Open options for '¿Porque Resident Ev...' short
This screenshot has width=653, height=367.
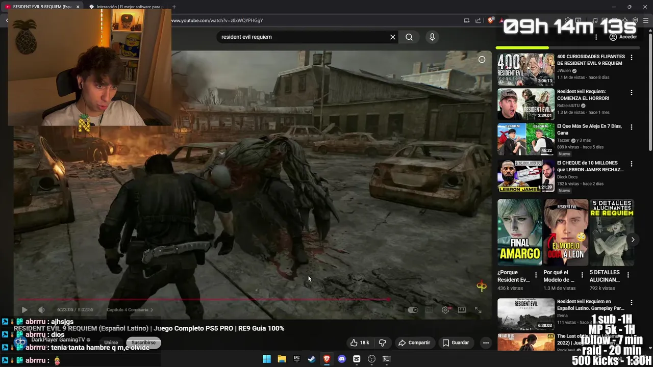[x=536, y=275]
